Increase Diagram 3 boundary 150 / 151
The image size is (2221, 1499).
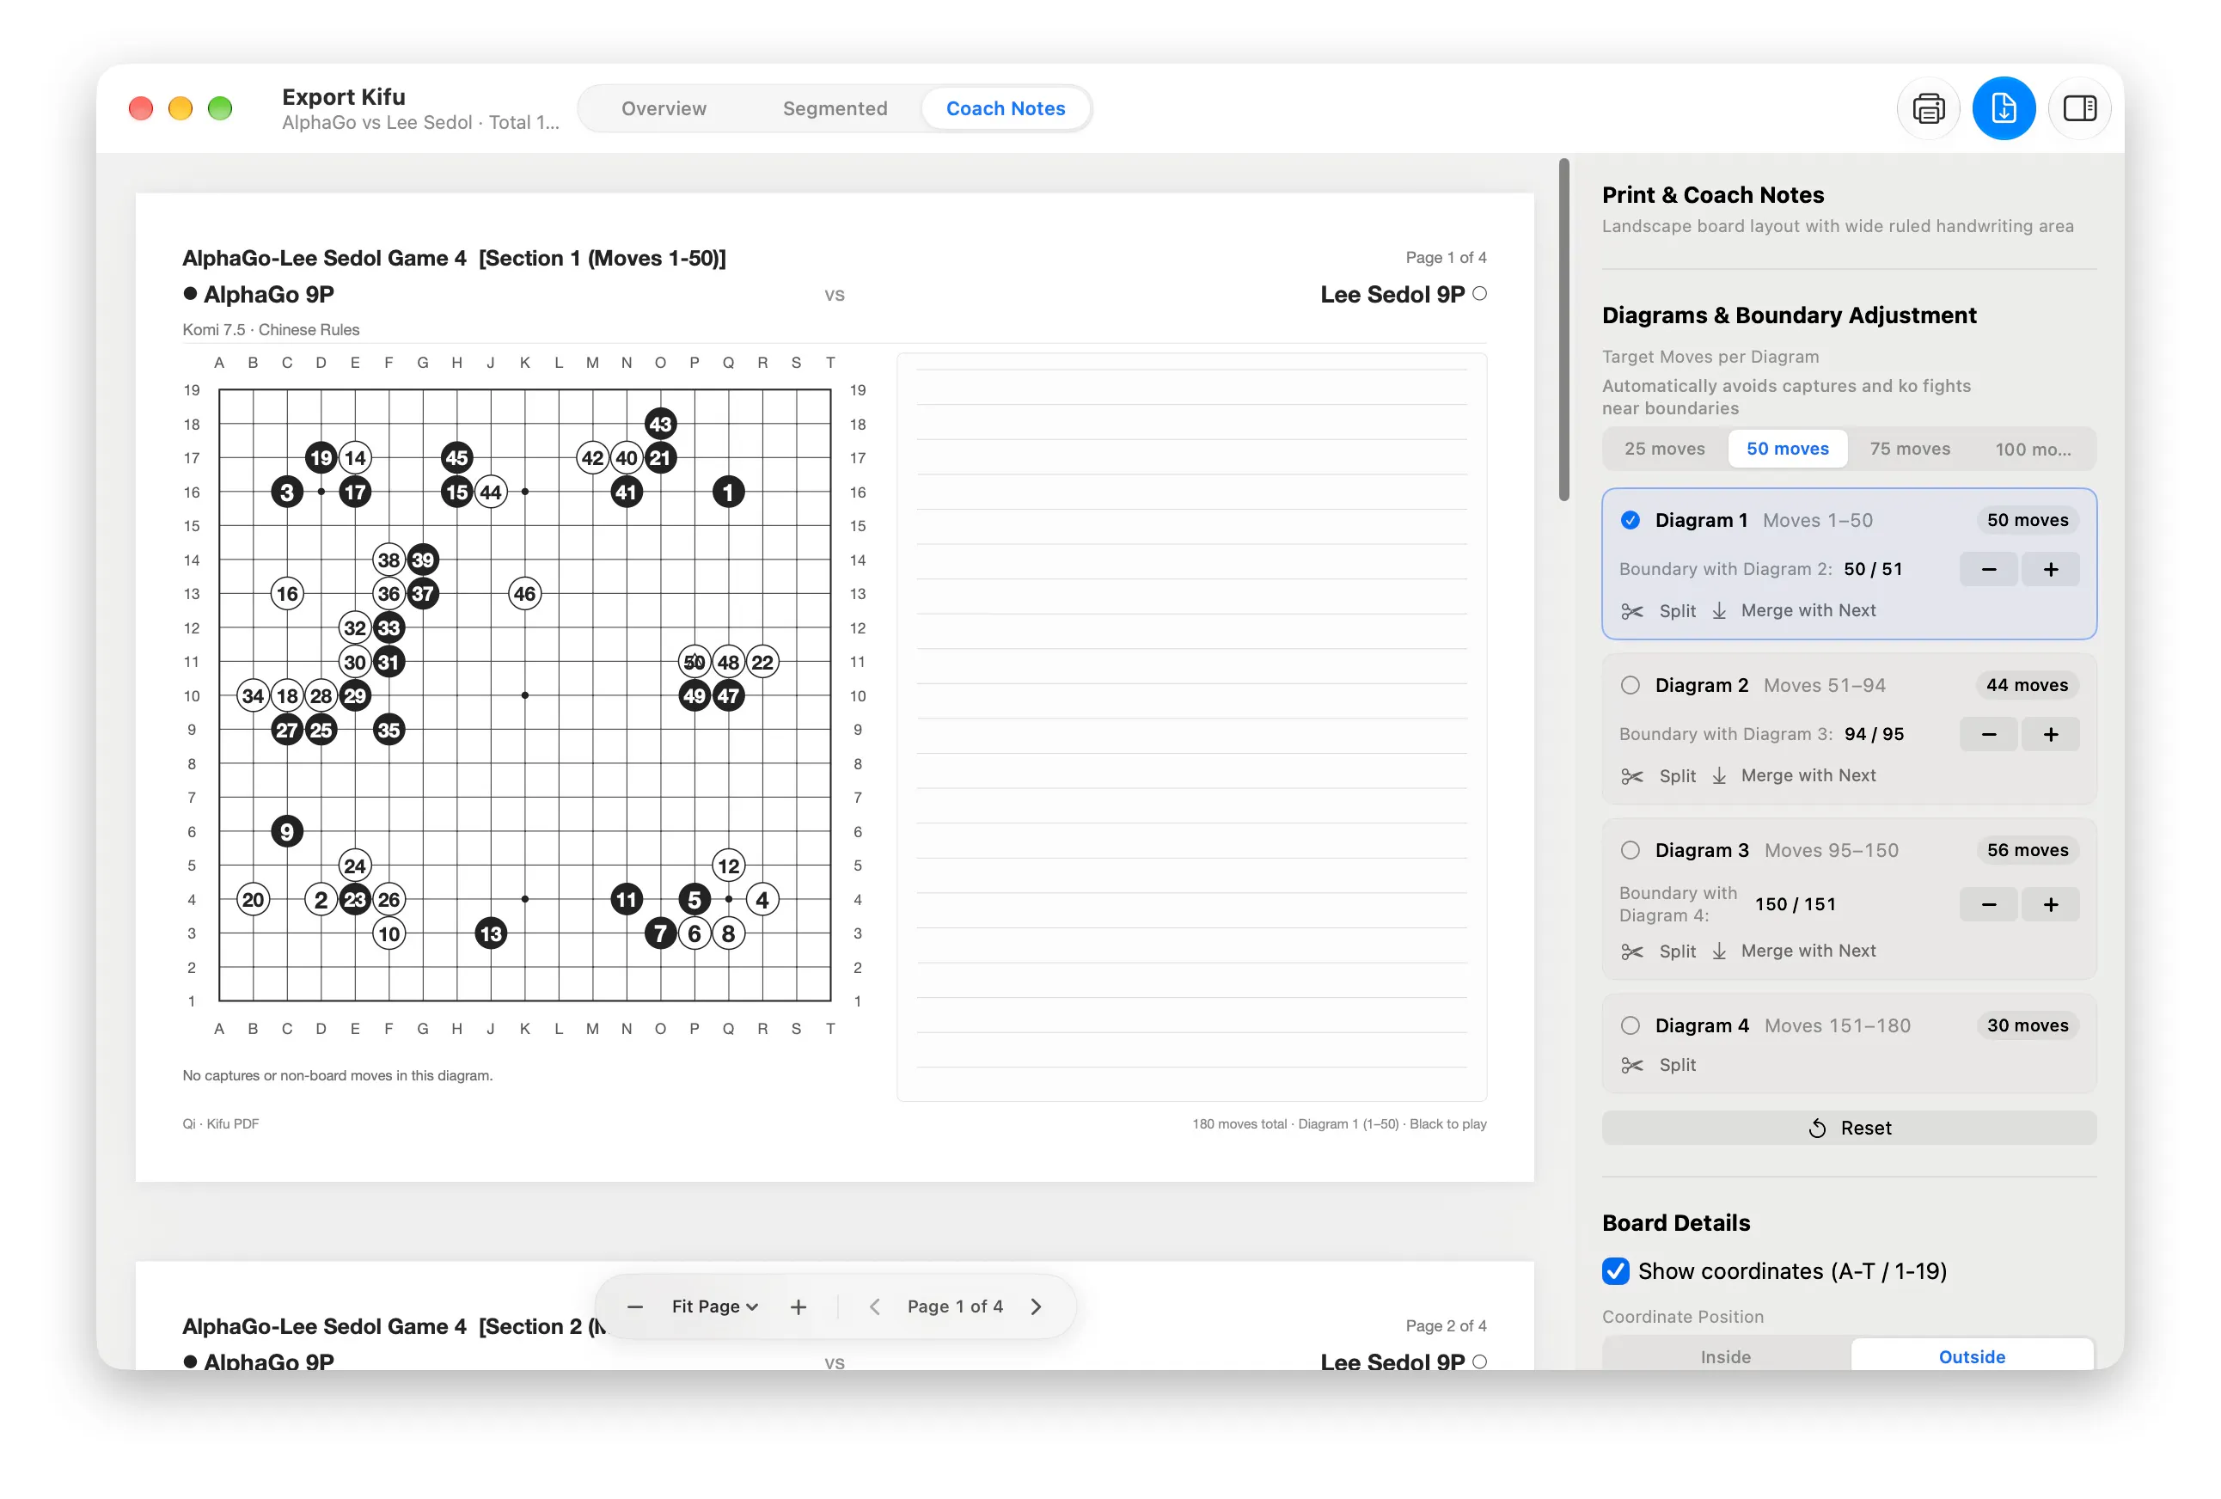pyautogui.click(x=2051, y=905)
